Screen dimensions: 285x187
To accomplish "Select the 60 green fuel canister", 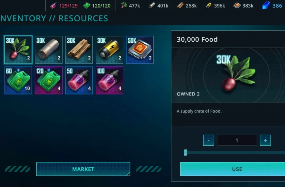I will [x=18, y=80].
